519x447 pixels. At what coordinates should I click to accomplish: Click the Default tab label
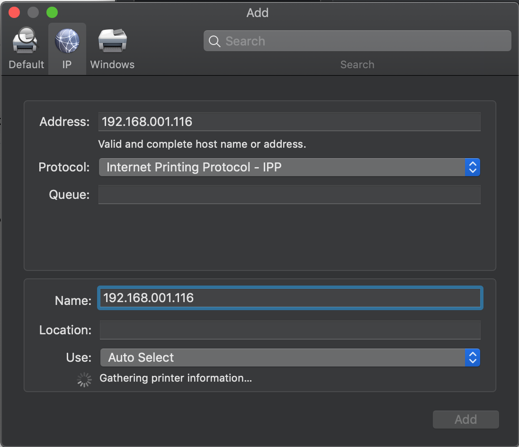(x=26, y=64)
